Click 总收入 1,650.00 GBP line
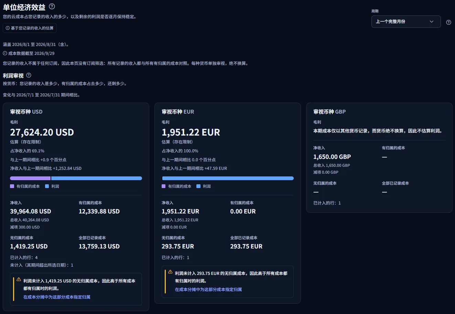 click(x=332, y=165)
